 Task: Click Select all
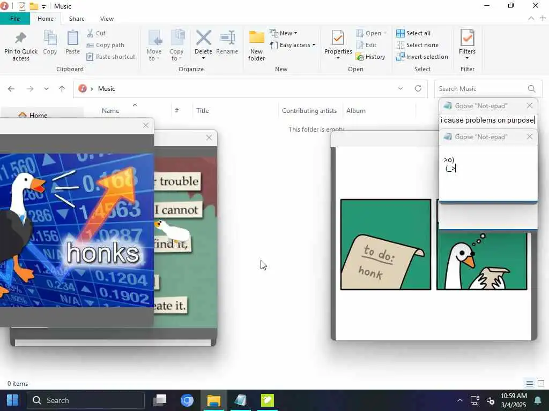(x=413, y=33)
